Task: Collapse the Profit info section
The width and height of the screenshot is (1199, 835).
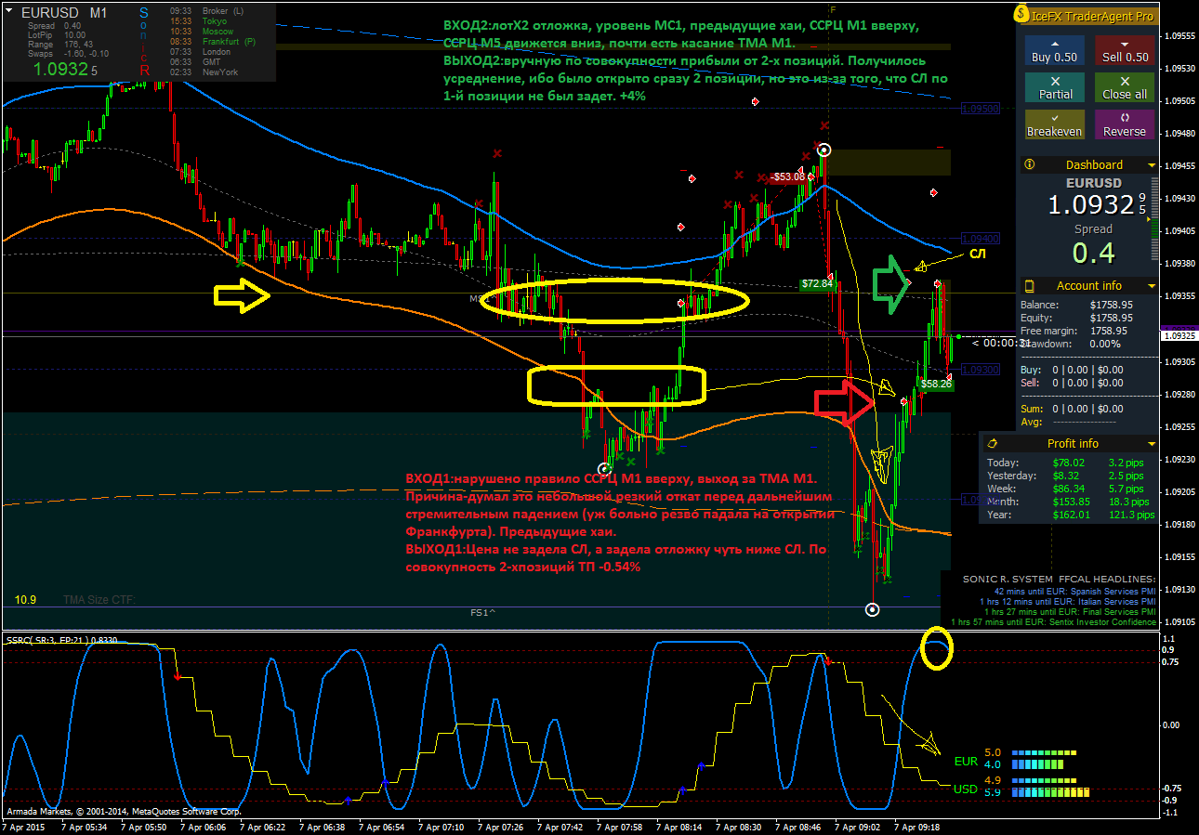Action: click(1153, 444)
